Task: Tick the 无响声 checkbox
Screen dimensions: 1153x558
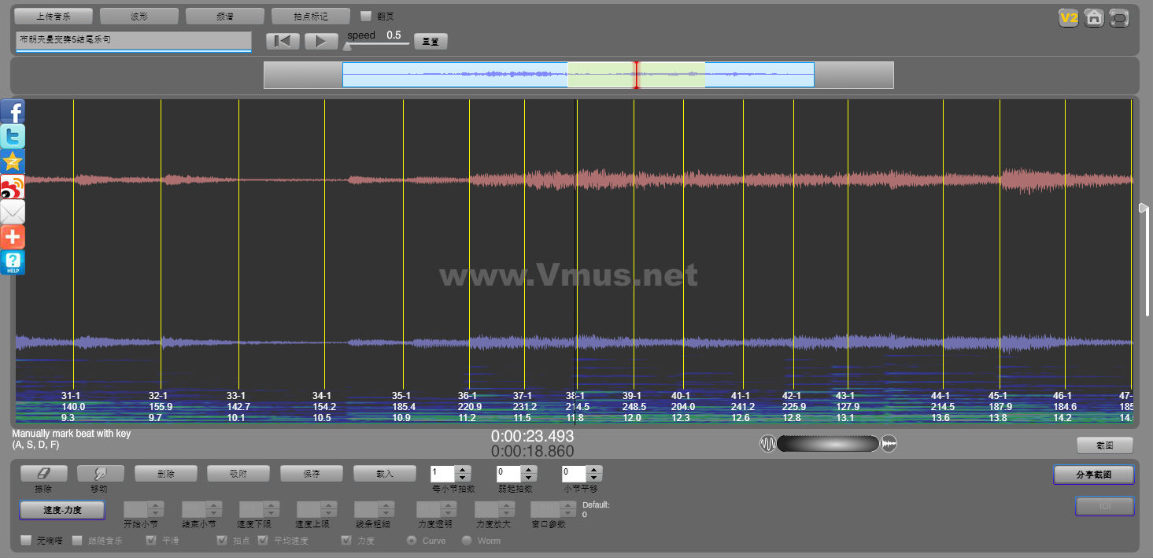Action: 26,541
